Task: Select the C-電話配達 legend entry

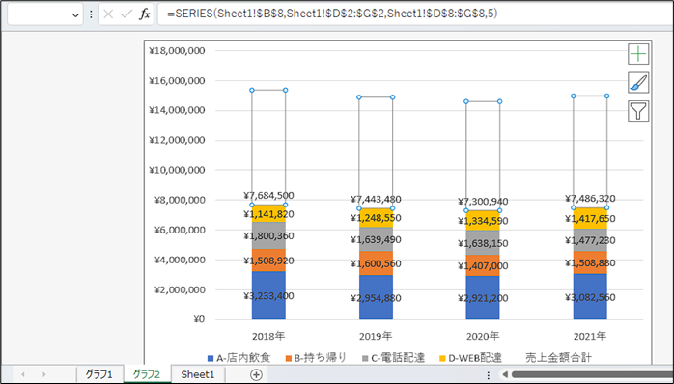Action: coord(393,357)
